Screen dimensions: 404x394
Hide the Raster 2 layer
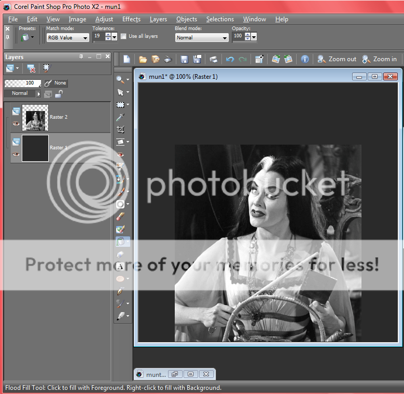click(x=16, y=124)
